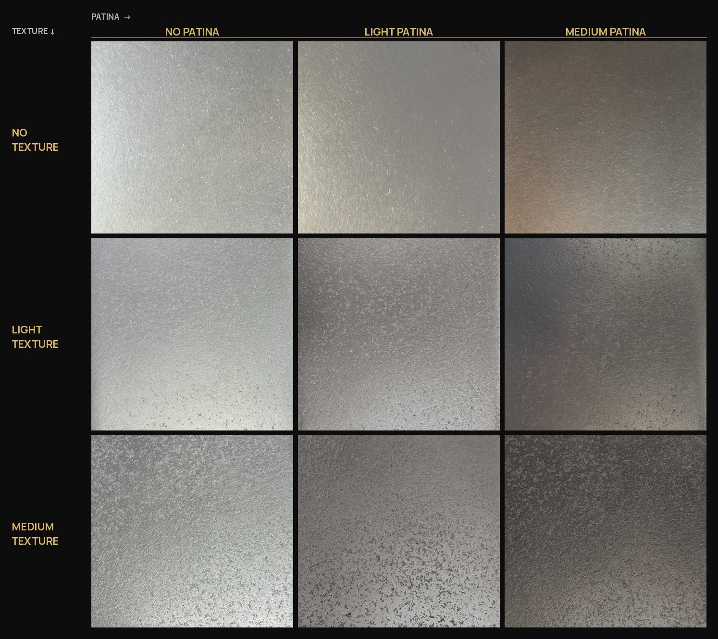Click the NO PATINA column header
The height and width of the screenshot is (639, 718).
(192, 32)
